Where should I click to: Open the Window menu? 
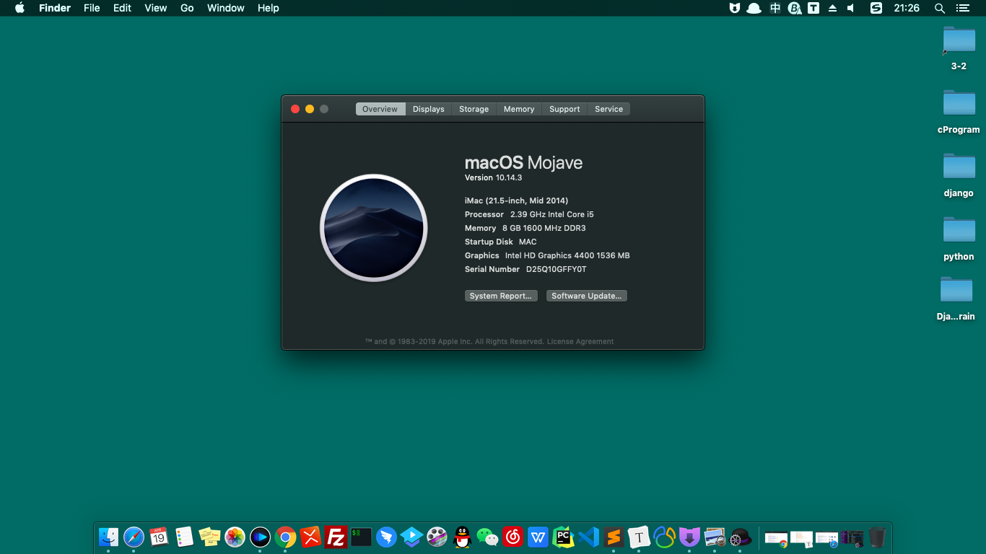pos(225,8)
